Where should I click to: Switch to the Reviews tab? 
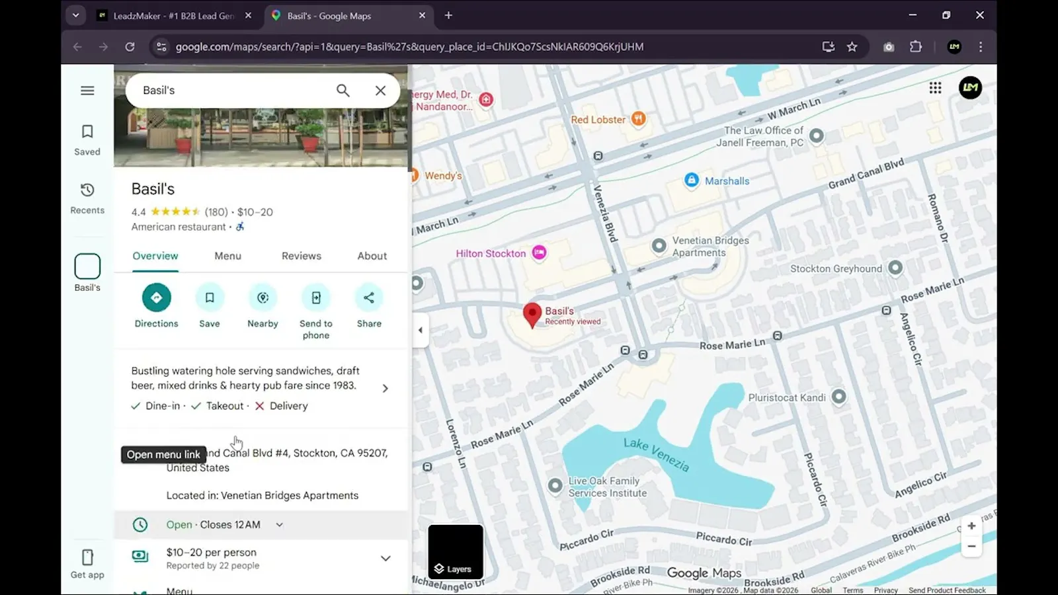[x=302, y=257]
